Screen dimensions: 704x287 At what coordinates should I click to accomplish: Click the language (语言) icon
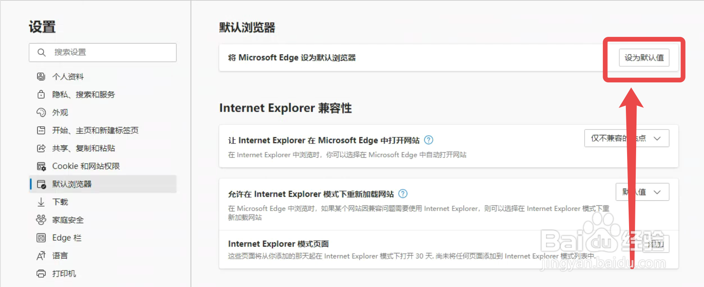(41, 256)
